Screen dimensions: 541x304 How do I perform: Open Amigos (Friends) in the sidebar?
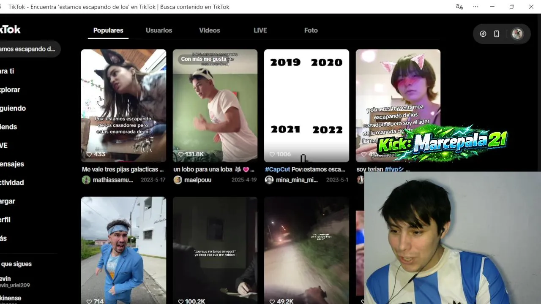(8, 127)
